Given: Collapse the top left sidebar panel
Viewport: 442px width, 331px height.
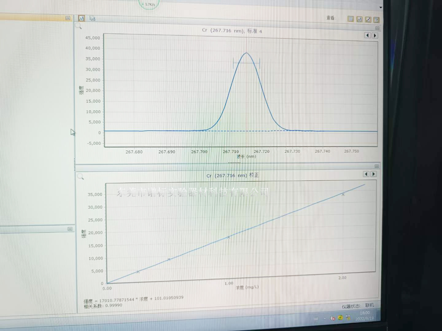Looking at the screenshot, I should tap(68, 18).
